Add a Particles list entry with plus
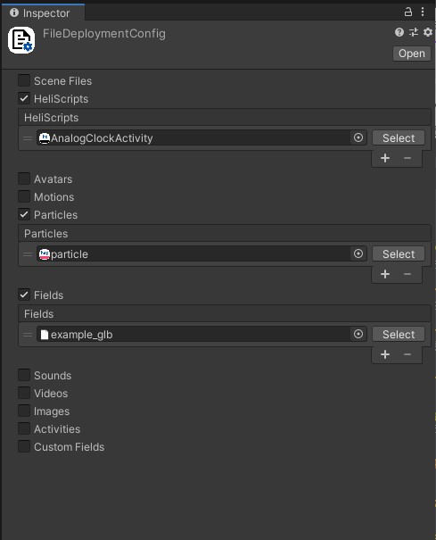Image resolution: width=436 pixels, height=540 pixels. [x=385, y=275]
